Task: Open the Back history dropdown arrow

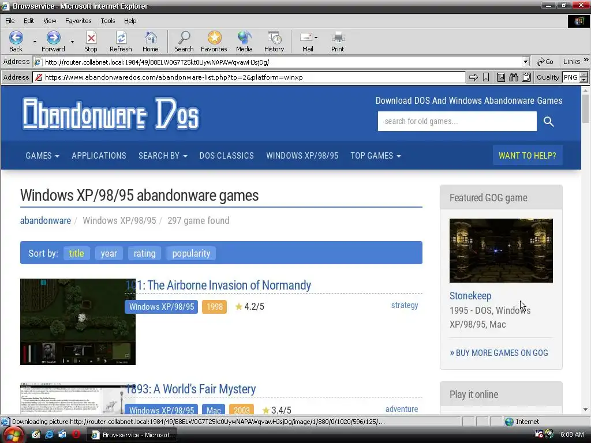Action: [35, 42]
